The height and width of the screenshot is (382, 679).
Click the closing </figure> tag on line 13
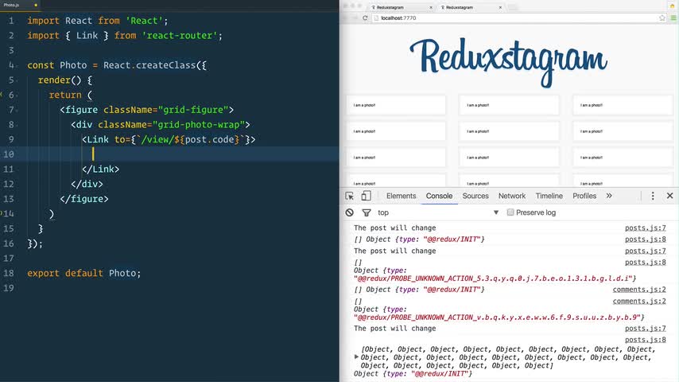pyautogui.click(x=84, y=199)
